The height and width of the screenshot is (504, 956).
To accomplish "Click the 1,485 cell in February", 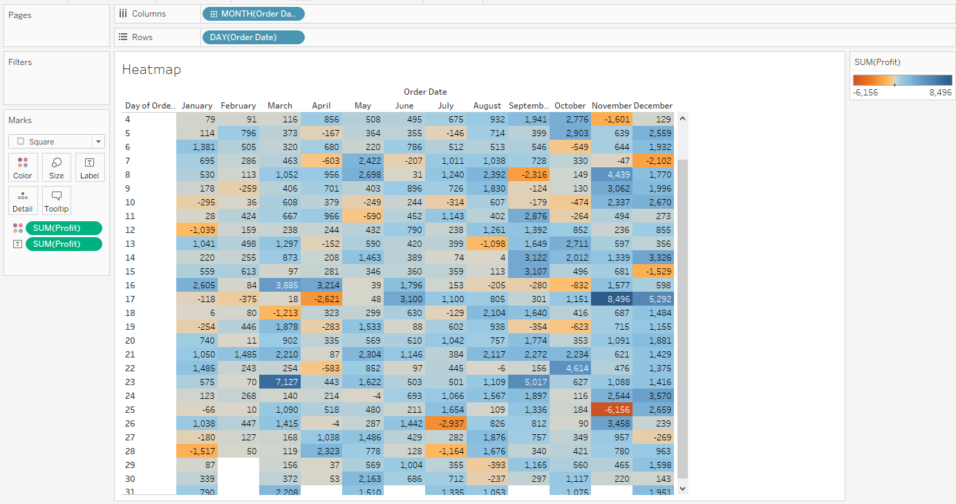I will pyautogui.click(x=238, y=354).
